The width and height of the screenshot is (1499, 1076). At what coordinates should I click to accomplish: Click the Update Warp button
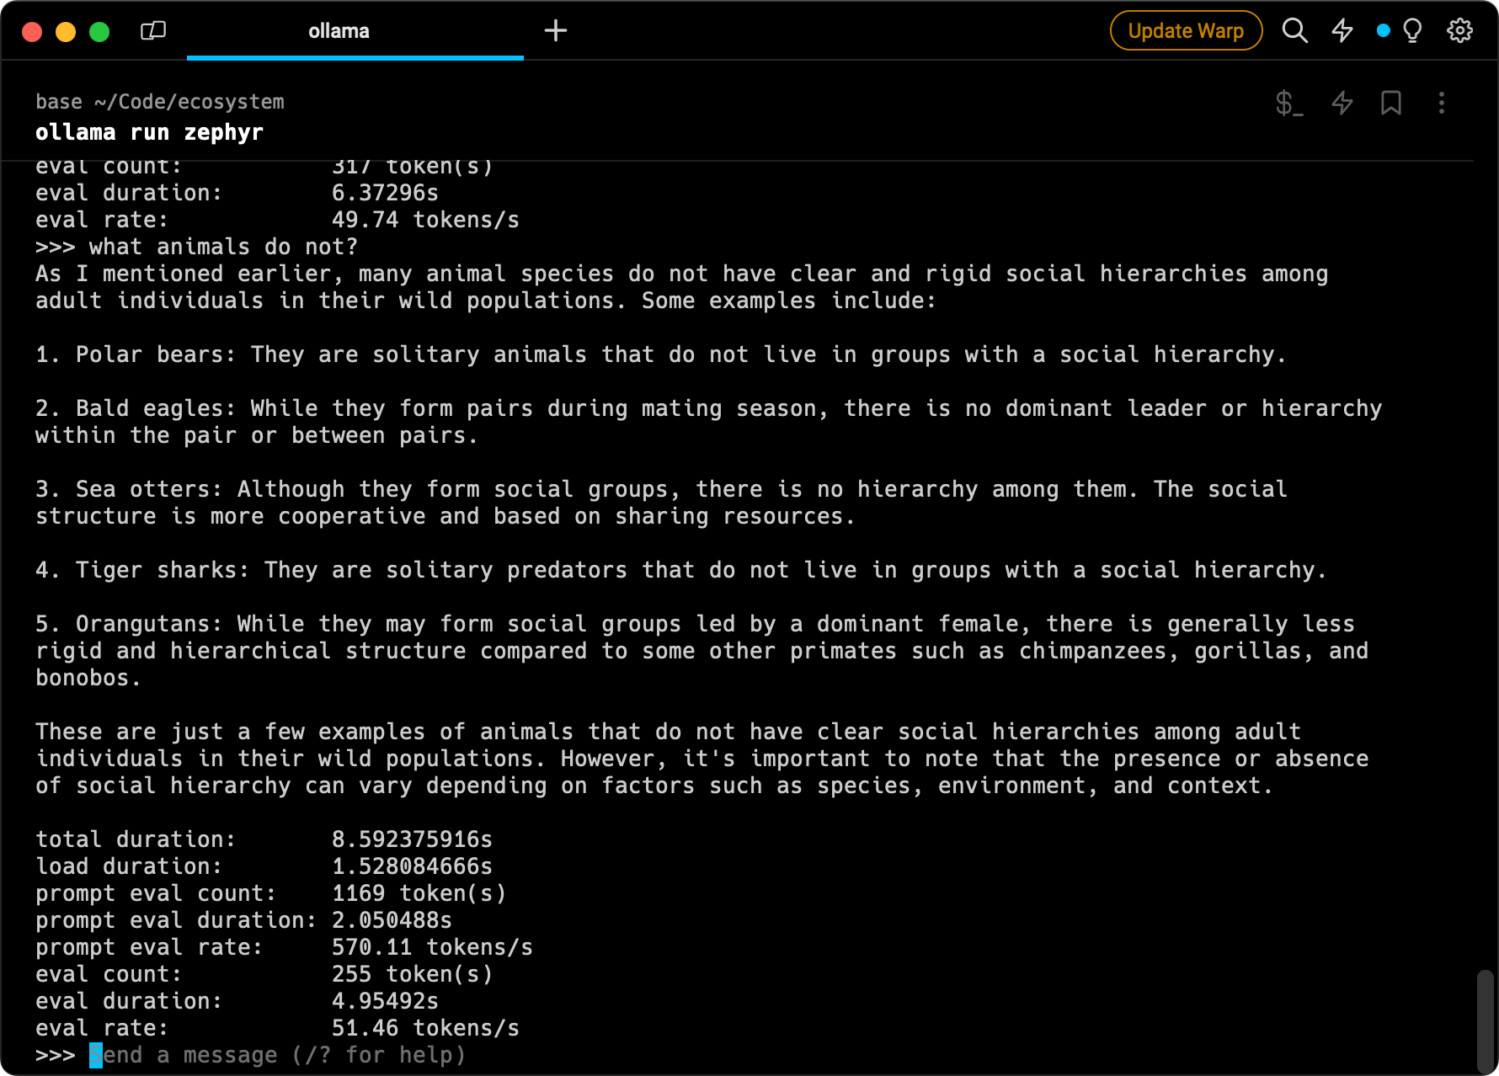(1185, 31)
